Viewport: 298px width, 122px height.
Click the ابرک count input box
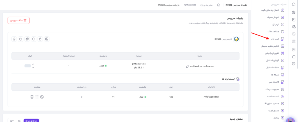coord(28,66)
